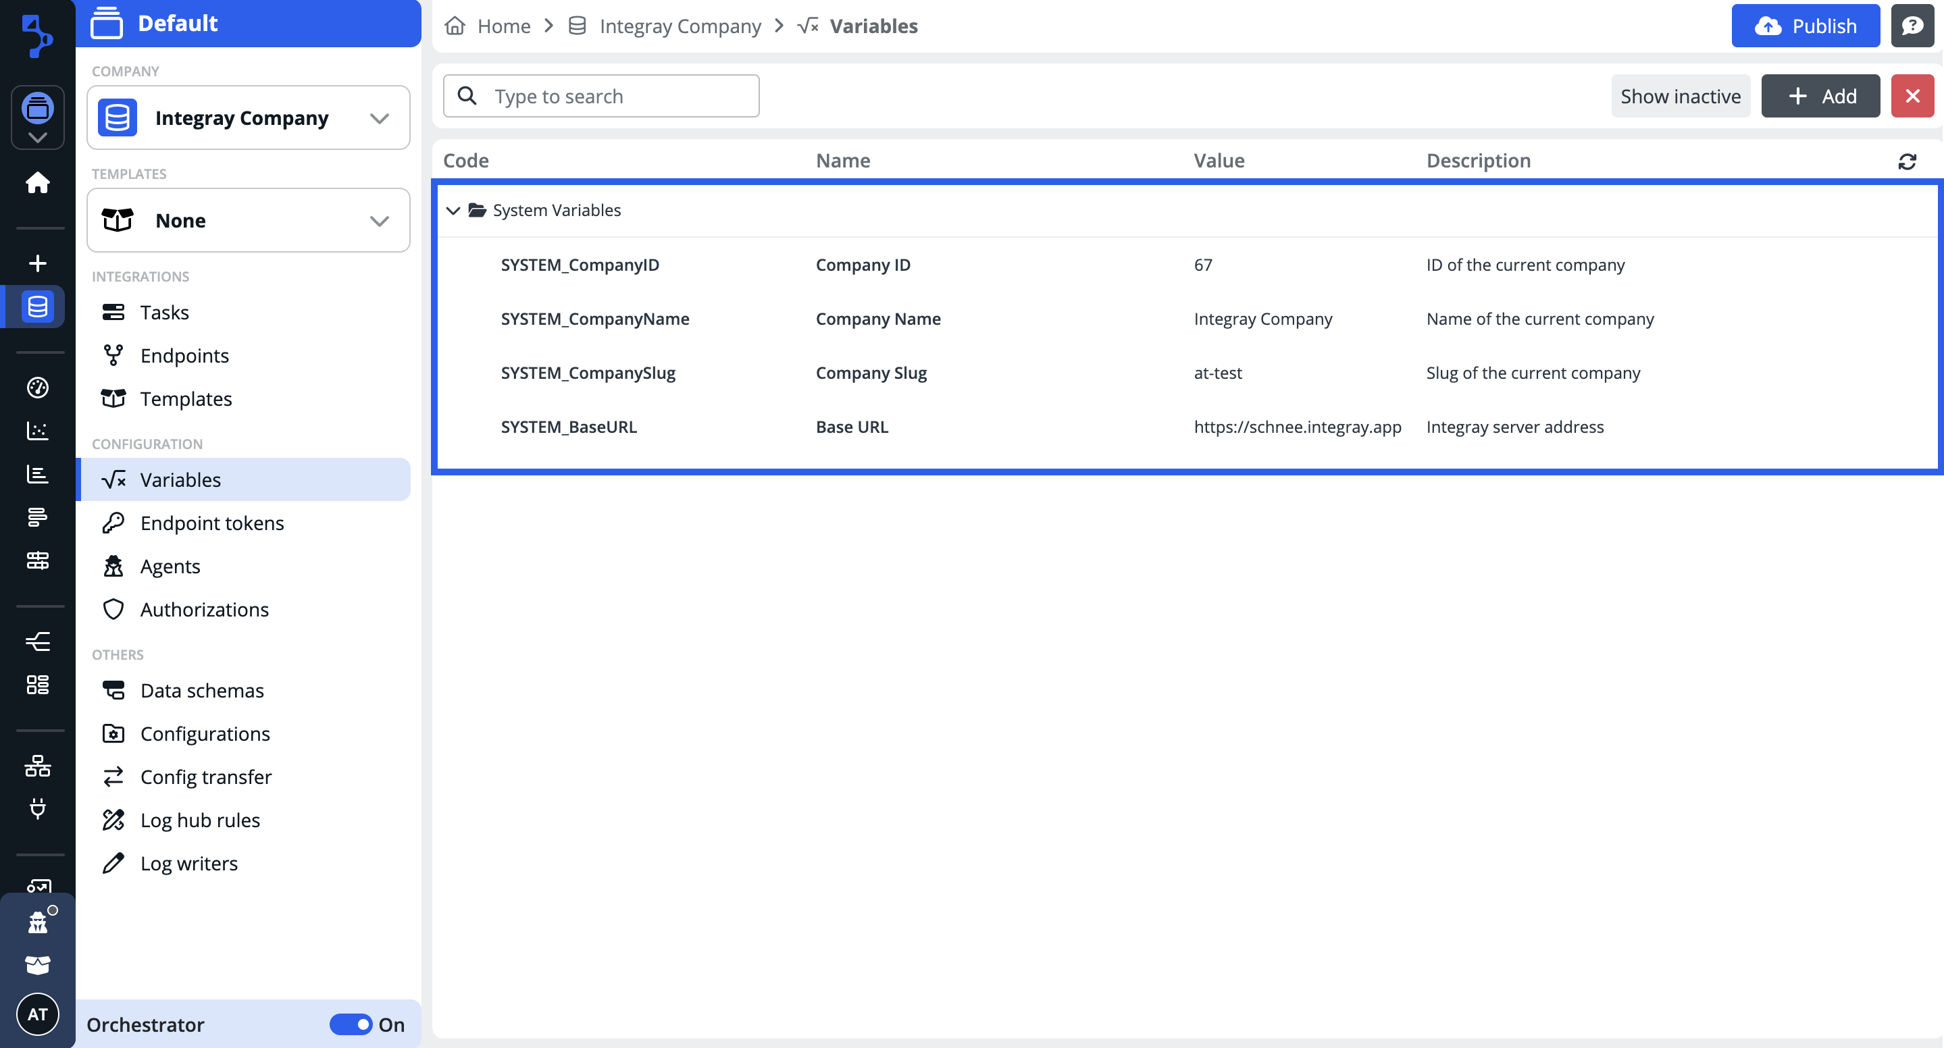Click the refresh icon in table header
Viewport: 1944px width, 1048px height.
tap(1906, 161)
